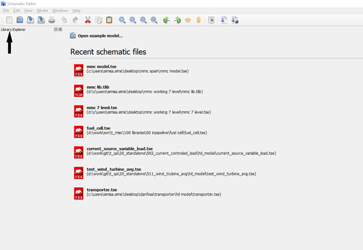Click the Undo arrow icon
This screenshot has width=363, height=250.
(x=65, y=20)
